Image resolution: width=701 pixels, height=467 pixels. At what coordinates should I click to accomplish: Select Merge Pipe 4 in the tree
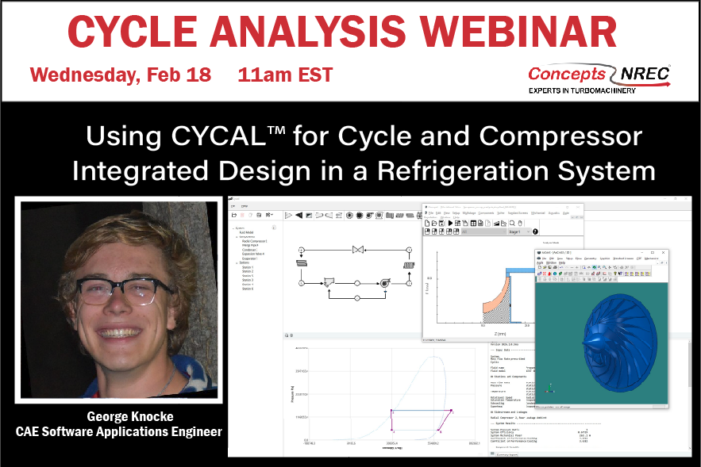250,245
